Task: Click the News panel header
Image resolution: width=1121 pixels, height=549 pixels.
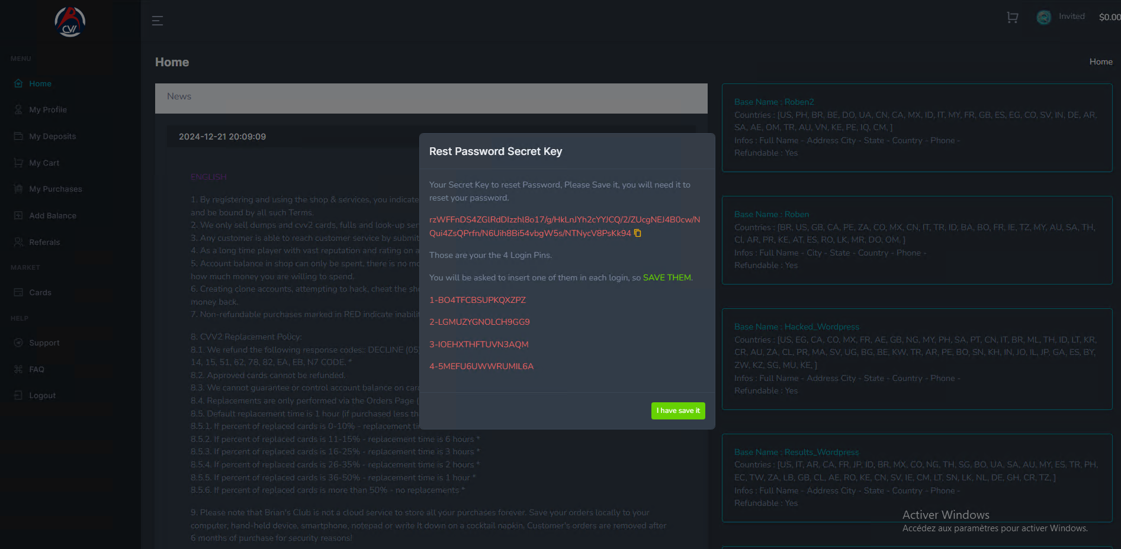Action: tap(431, 98)
